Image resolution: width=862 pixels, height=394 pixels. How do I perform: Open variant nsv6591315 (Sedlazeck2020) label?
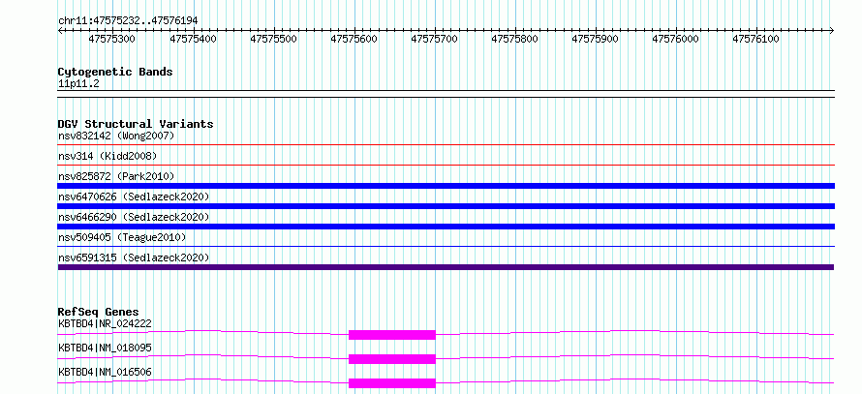click(134, 258)
